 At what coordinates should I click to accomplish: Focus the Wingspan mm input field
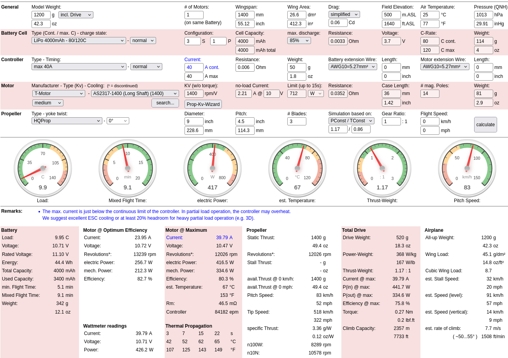point(244,15)
